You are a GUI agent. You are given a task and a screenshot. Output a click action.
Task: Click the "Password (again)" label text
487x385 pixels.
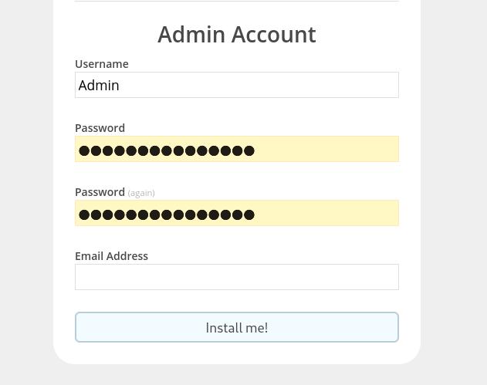click(x=100, y=192)
